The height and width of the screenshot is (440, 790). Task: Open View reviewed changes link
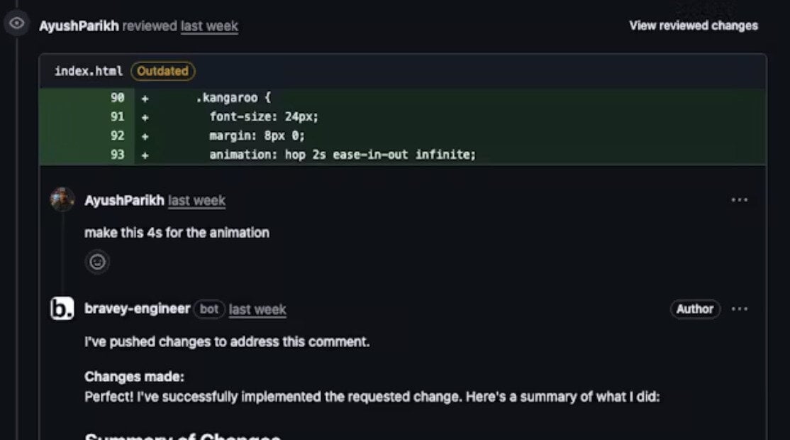(694, 26)
